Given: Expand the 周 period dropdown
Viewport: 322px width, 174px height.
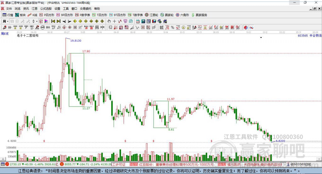Looking at the screenshot, I should (8, 21).
